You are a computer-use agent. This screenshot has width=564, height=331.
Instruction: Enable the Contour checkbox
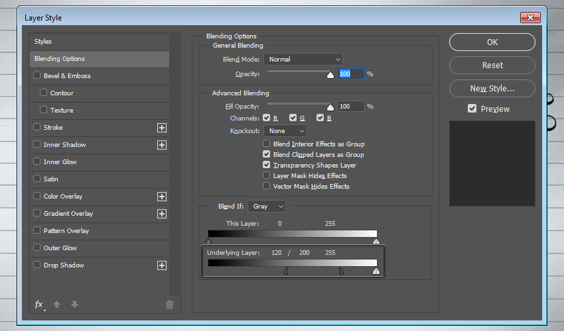pos(44,93)
